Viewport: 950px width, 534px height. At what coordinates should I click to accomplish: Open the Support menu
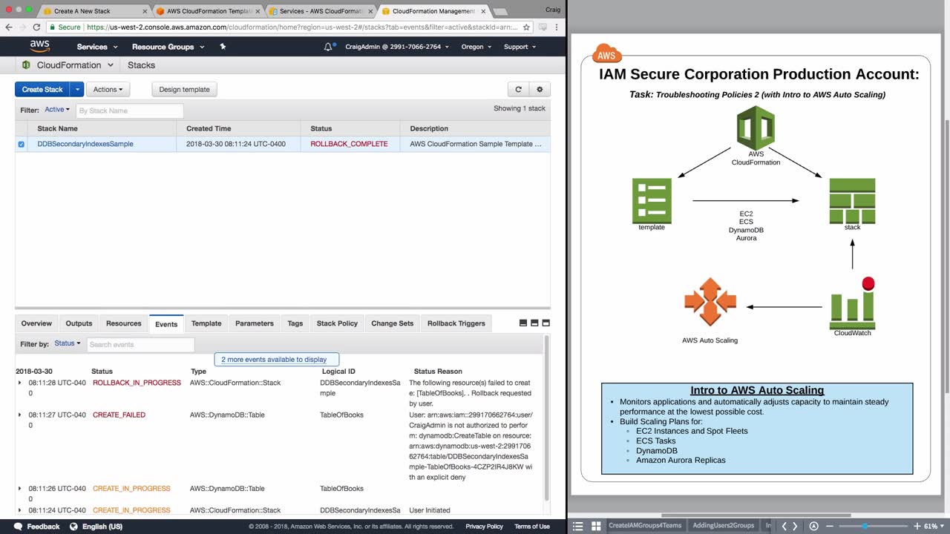coord(519,47)
